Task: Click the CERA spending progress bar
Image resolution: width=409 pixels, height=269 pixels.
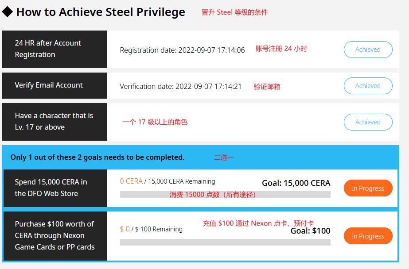Action: click(x=225, y=195)
